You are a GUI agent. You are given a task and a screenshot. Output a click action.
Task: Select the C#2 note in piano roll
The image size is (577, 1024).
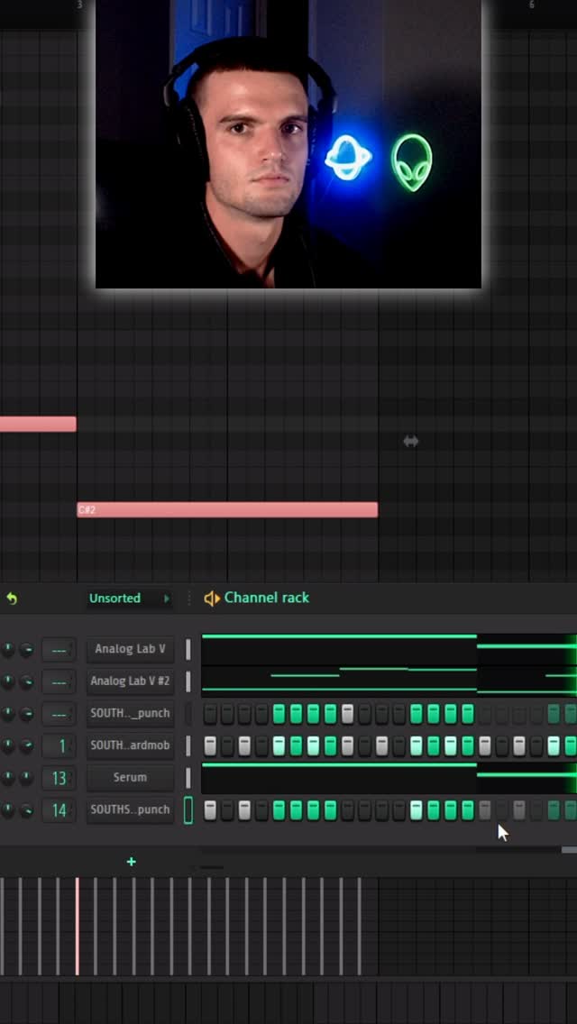(227, 510)
